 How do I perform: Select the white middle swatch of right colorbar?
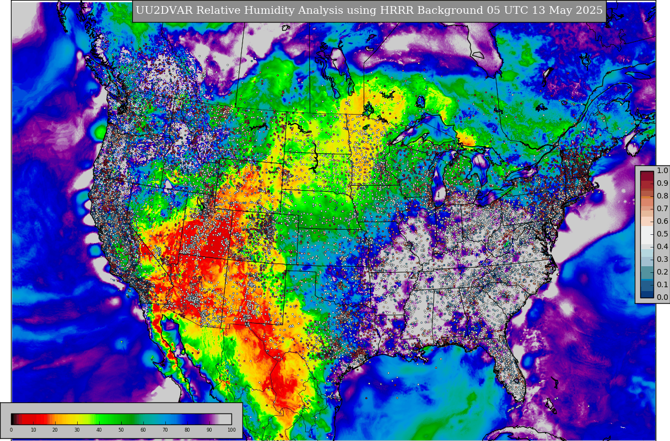point(647,234)
